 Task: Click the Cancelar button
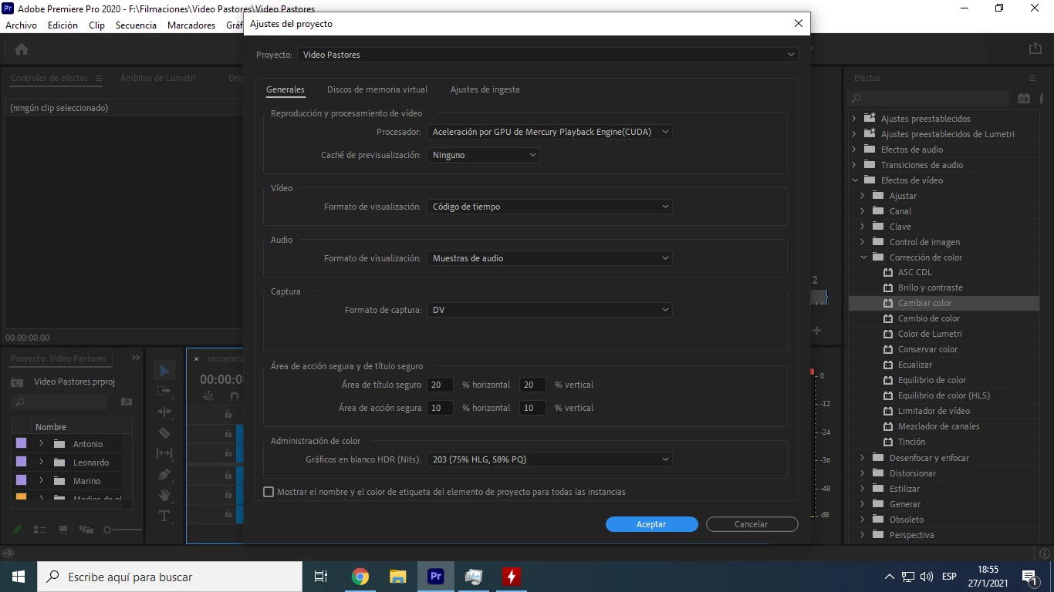(x=752, y=524)
